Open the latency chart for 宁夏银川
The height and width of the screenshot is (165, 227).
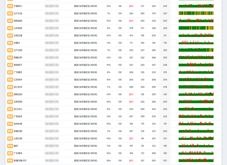196,6
